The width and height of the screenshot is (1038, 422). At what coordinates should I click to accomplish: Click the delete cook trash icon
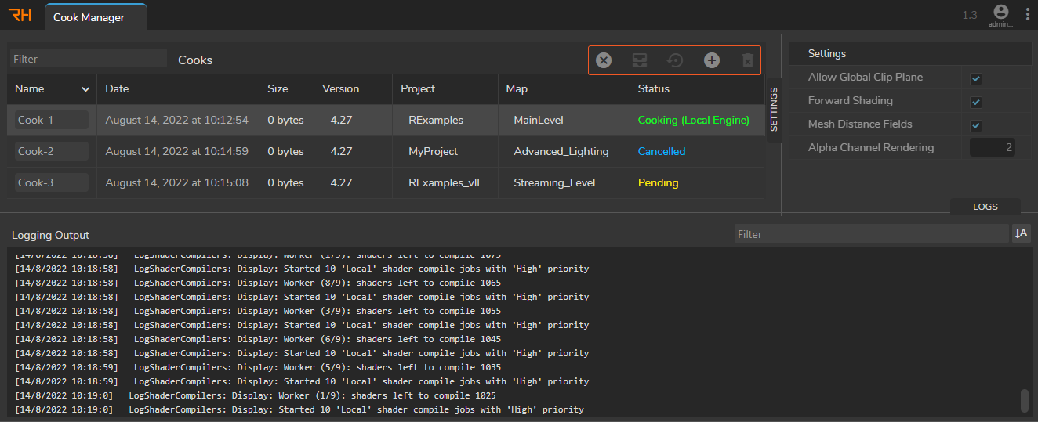(747, 60)
